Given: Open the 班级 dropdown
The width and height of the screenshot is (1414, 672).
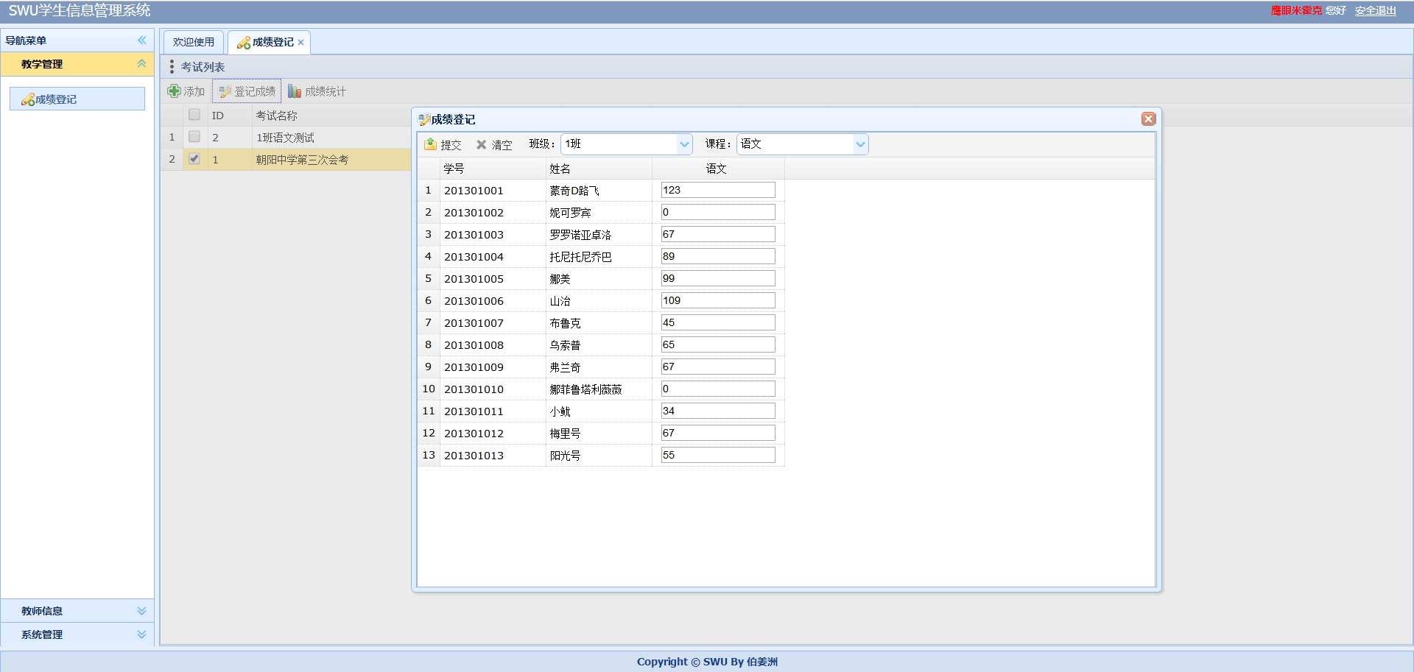Looking at the screenshot, I should coord(685,144).
